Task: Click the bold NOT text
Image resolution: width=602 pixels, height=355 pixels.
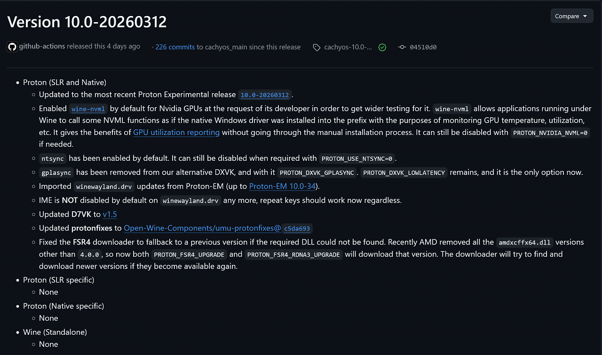Action: 70,200
